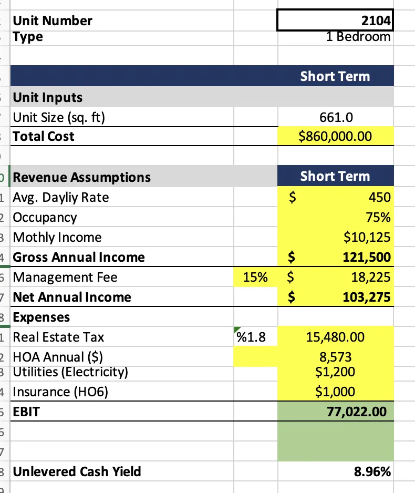Viewport: 415px width, 493px height.
Task: Select the Total Cost value $860,000.00
Action: [x=336, y=136]
